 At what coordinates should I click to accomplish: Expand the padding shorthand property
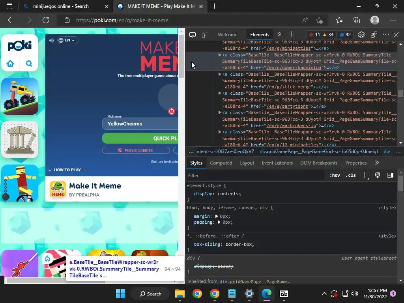(x=219, y=222)
